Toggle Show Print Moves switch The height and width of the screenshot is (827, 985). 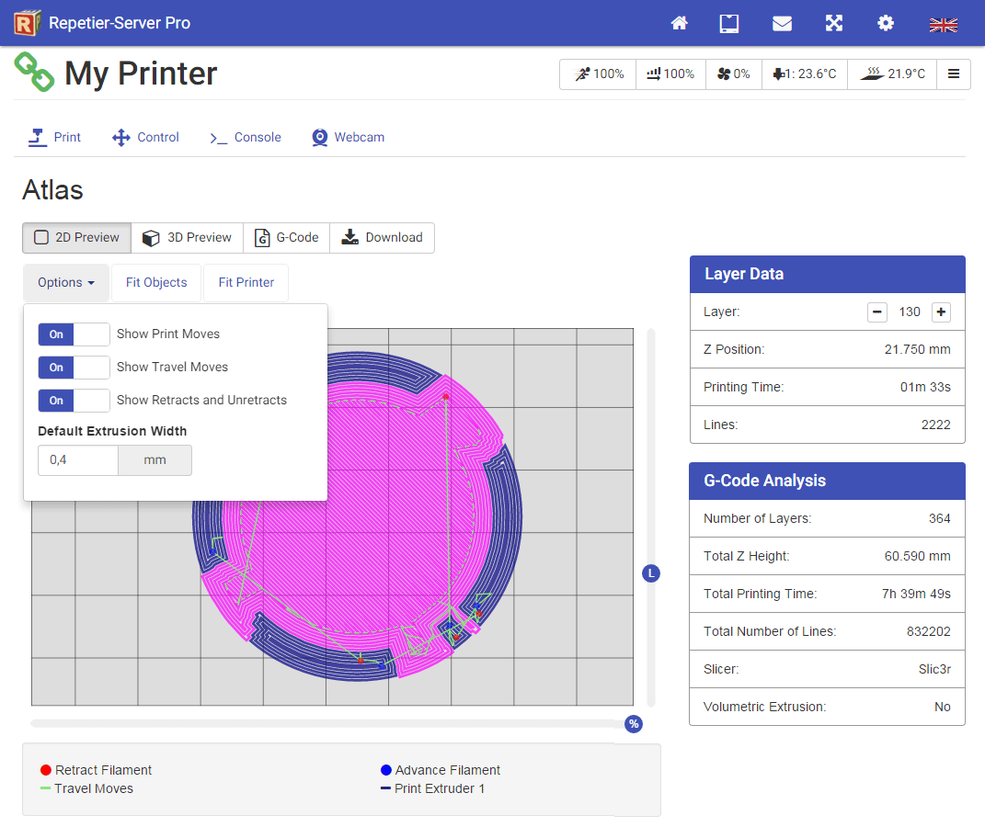pyautogui.click(x=74, y=334)
